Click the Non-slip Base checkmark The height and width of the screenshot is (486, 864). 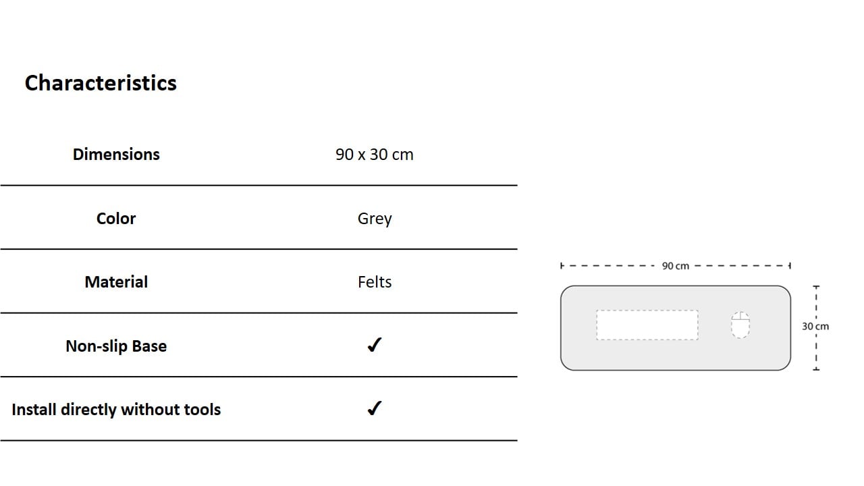click(x=374, y=346)
